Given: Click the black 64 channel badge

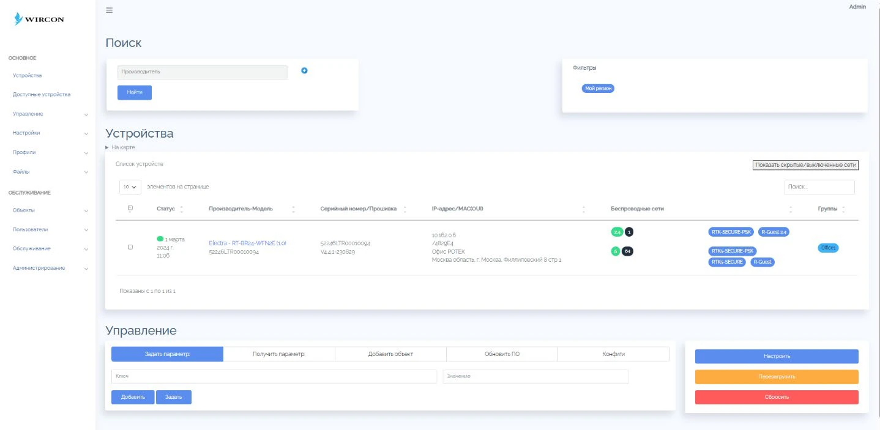Looking at the screenshot, I should point(628,251).
